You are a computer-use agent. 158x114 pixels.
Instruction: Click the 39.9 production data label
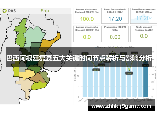pyautogui.click(x=96, y=70)
